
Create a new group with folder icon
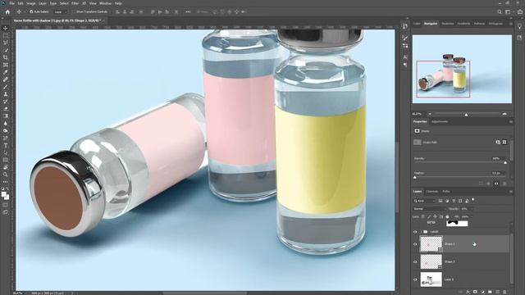point(490,292)
